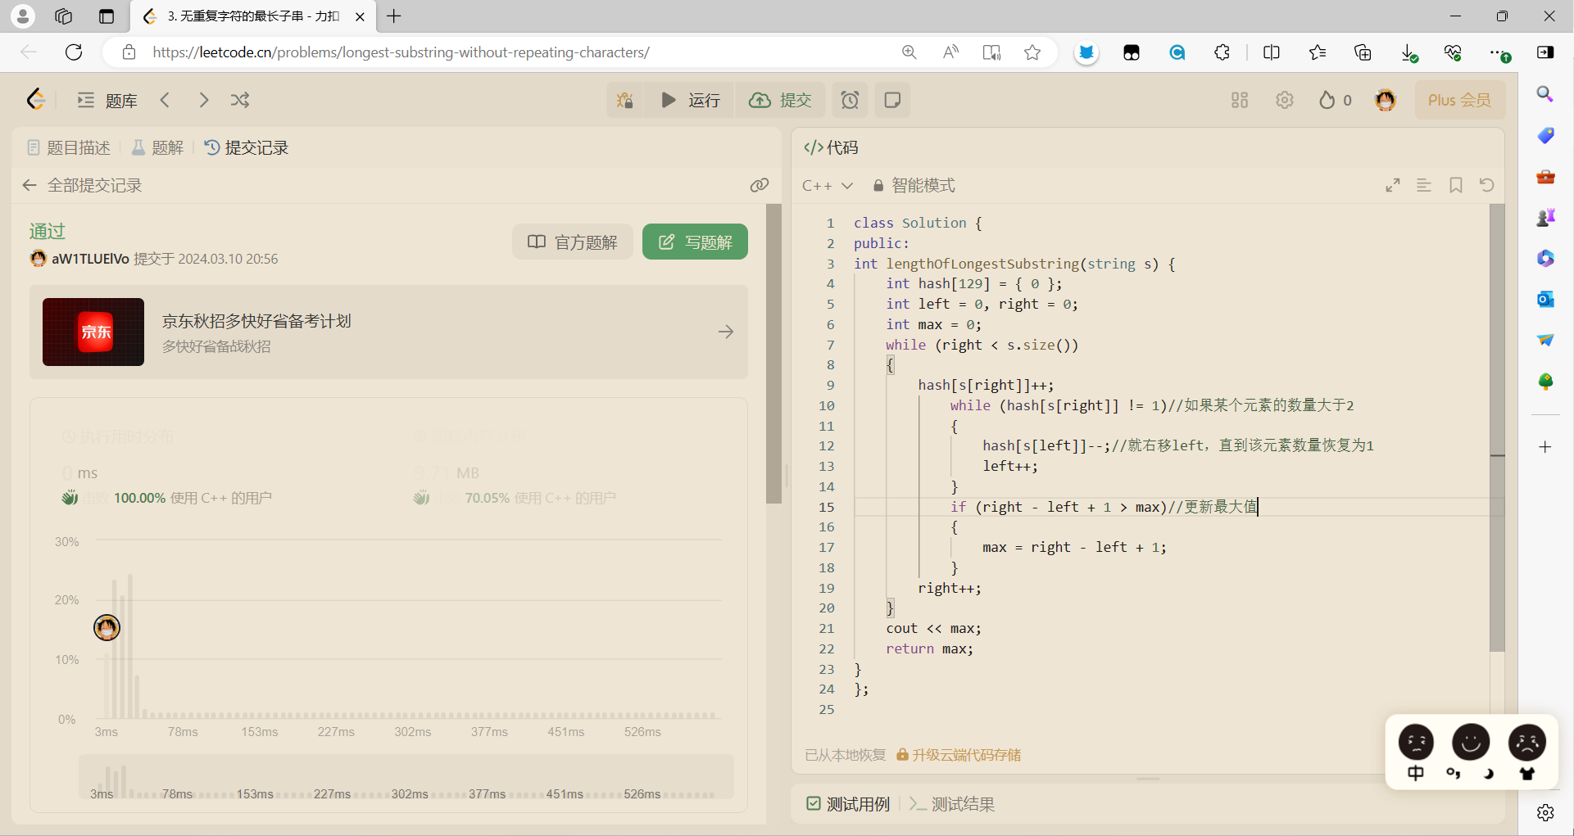The image size is (1574, 836).
Task: Open sidebar search icon
Action: [1545, 94]
